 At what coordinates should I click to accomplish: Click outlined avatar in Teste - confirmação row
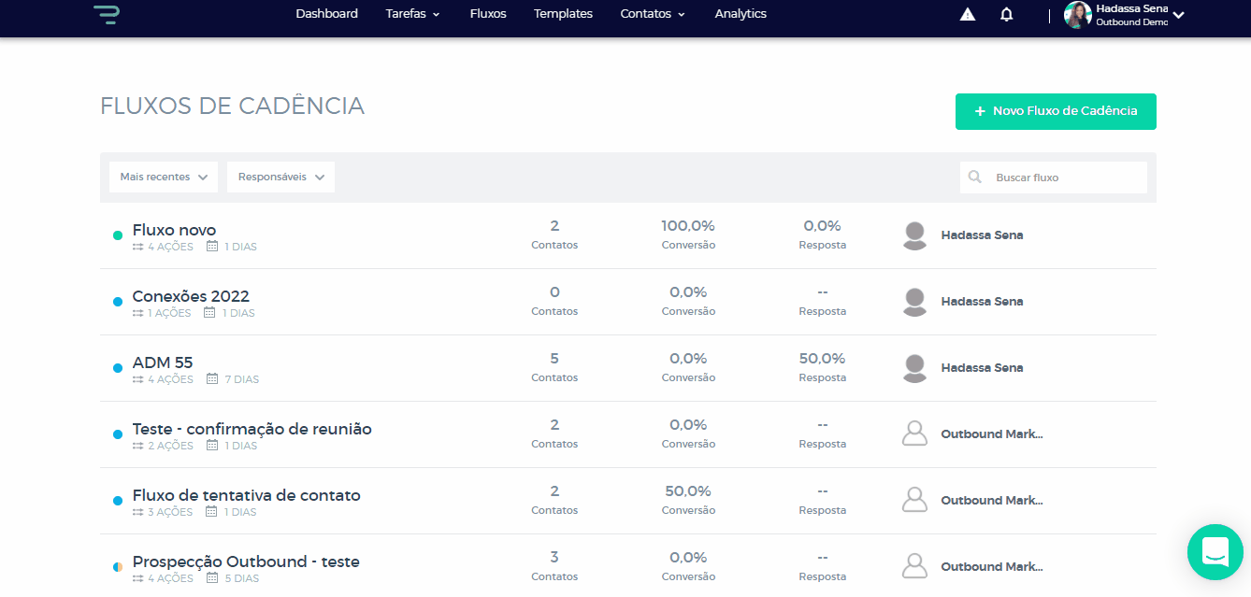[x=914, y=434]
